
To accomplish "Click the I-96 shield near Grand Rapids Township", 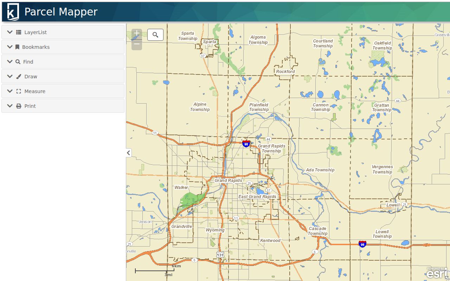I will pyautogui.click(x=246, y=144).
